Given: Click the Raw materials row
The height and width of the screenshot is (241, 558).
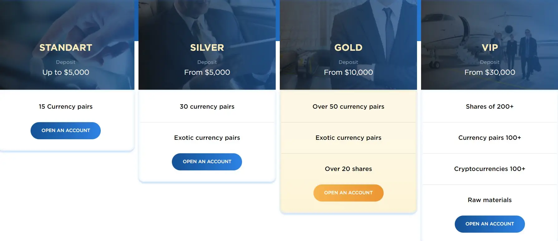Looking at the screenshot, I should (x=490, y=200).
